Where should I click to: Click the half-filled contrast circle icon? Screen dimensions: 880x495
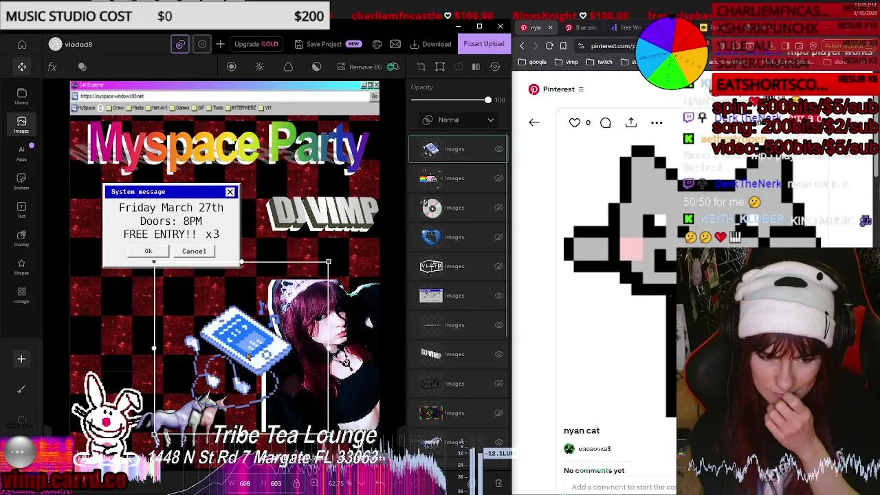click(316, 67)
